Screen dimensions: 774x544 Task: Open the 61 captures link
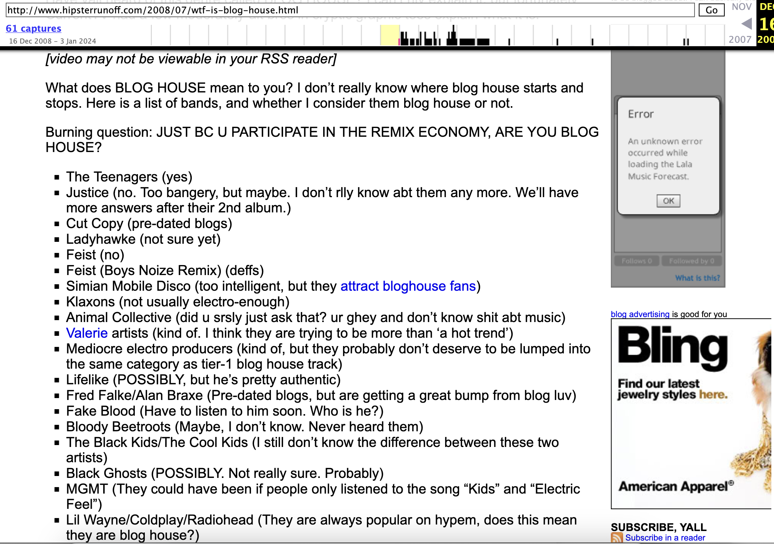(34, 29)
